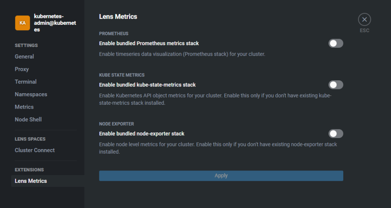Image resolution: width=391 pixels, height=208 pixels.
Task: Enable the bundled Prometheus metrics stack toggle
Action: pyautogui.click(x=336, y=44)
